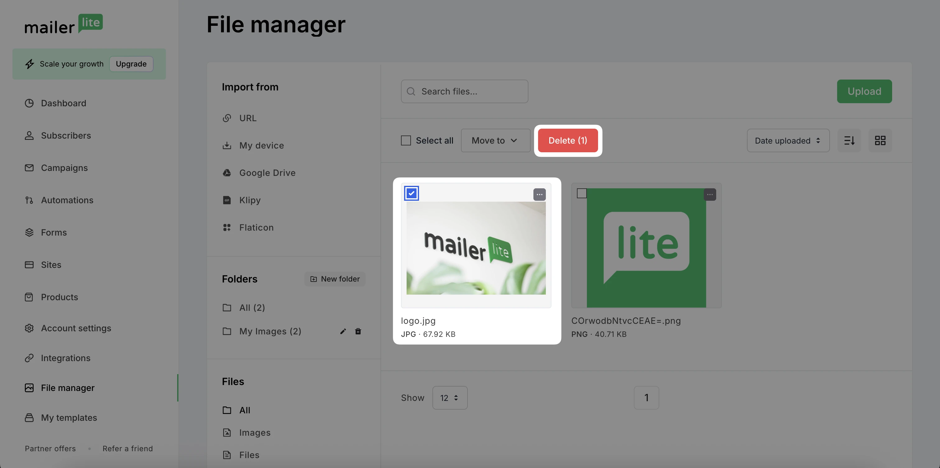Open Subscribers section

[66, 136]
